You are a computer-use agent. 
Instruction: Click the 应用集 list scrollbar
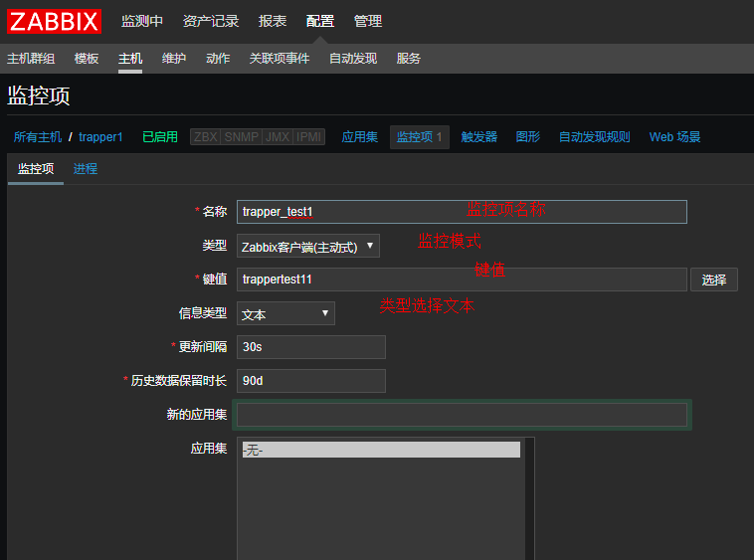point(530,498)
